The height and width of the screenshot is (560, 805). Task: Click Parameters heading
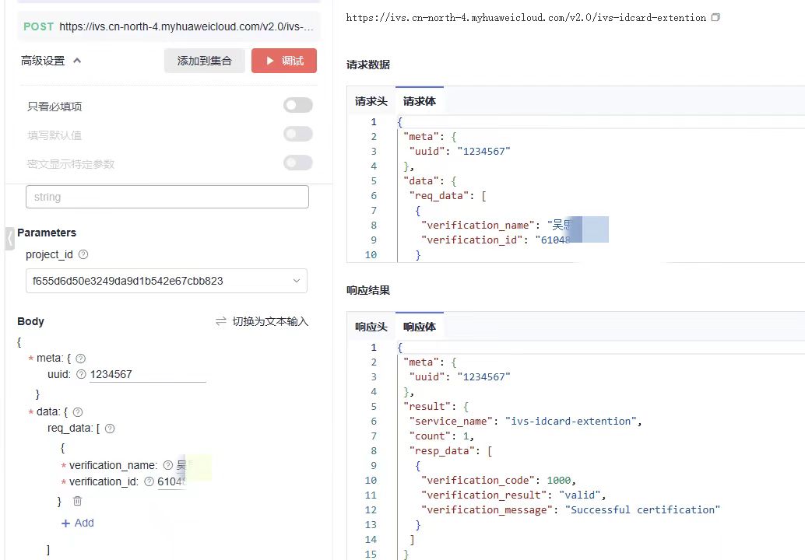coord(47,233)
